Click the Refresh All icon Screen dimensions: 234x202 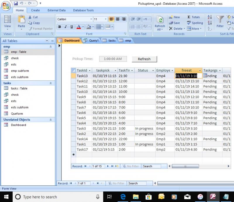pyautogui.click(x=160, y=20)
